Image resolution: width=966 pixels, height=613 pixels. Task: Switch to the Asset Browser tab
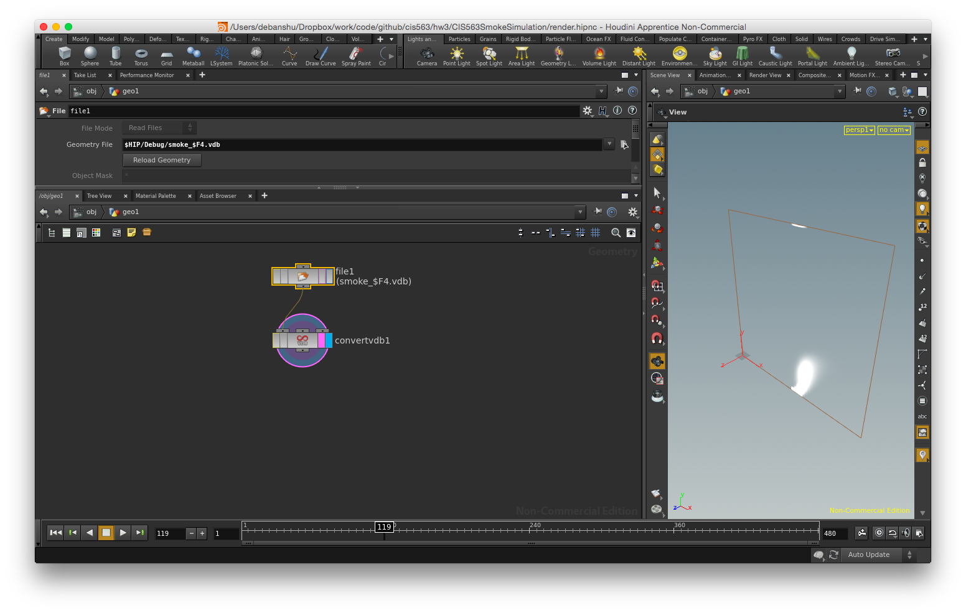pos(218,196)
